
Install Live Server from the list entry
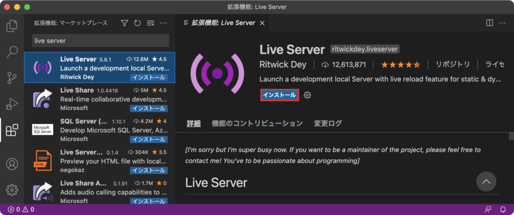point(149,77)
